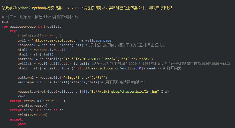Image resolution: width=235 pixels, height=128 pixels.
Task: Click error.HTTPError in except clause
Action: (39, 101)
